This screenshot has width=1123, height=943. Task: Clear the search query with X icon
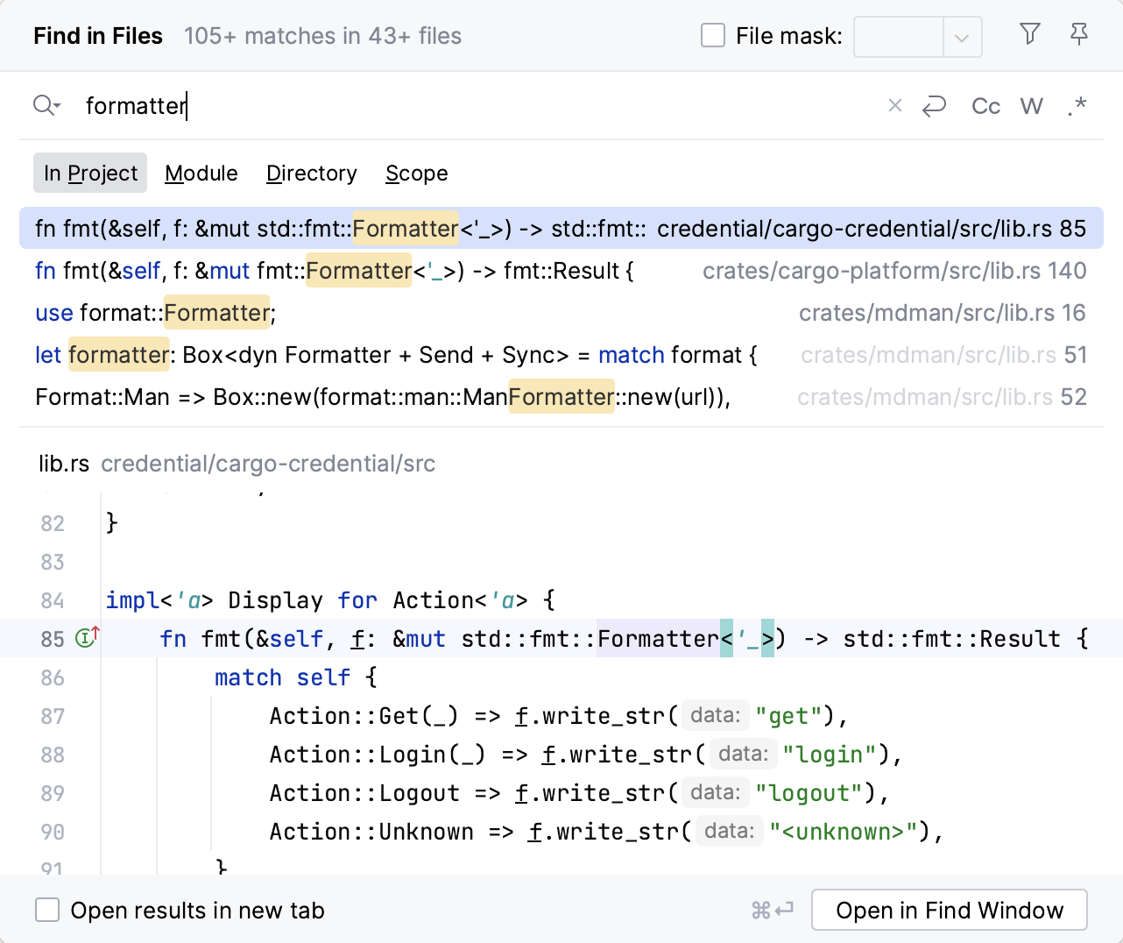894,105
